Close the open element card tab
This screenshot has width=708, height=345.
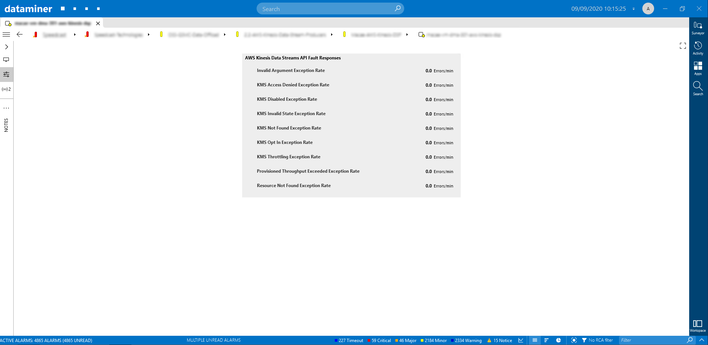[98, 23]
